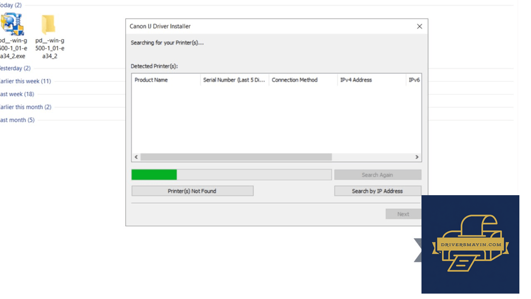Collapse the Yesterday (2) file group
531x299 pixels.
point(15,68)
